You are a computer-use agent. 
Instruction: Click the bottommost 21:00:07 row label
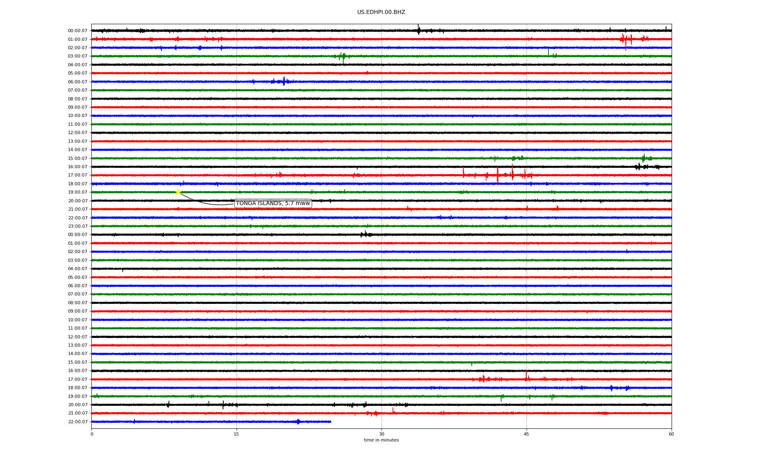pyautogui.click(x=77, y=413)
